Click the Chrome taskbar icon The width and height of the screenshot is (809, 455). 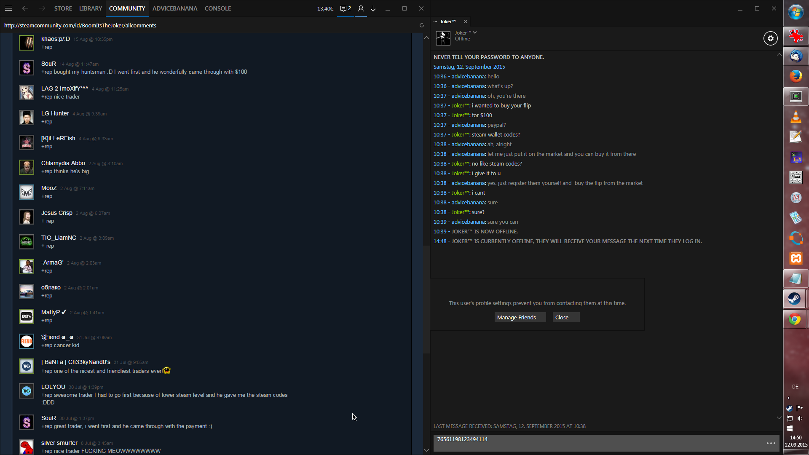[x=795, y=319]
